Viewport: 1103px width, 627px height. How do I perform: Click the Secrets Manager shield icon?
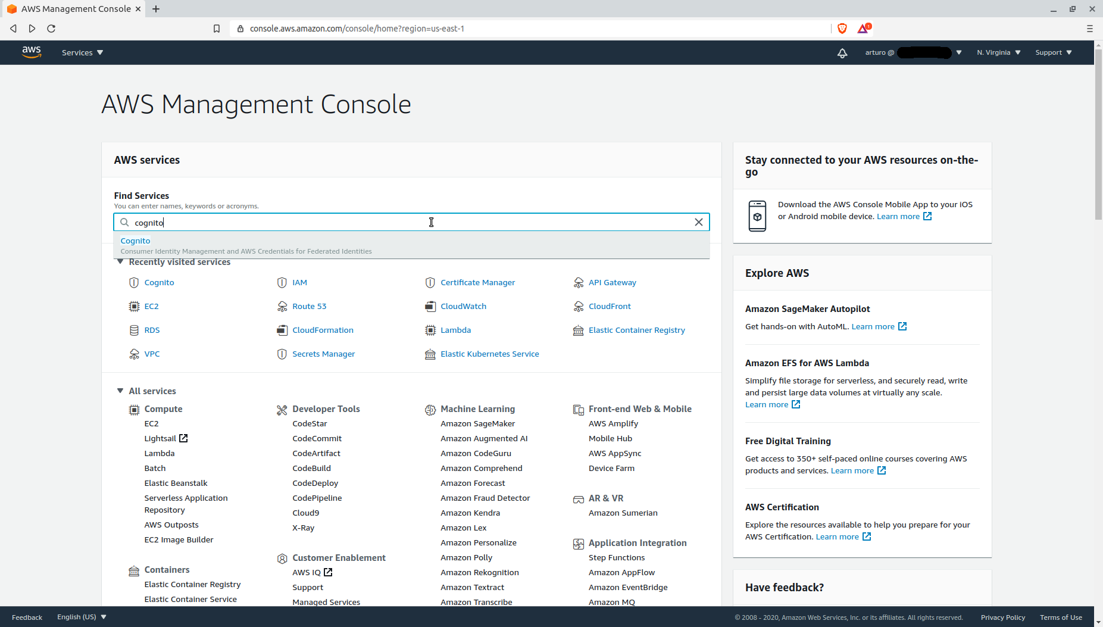[282, 354]
